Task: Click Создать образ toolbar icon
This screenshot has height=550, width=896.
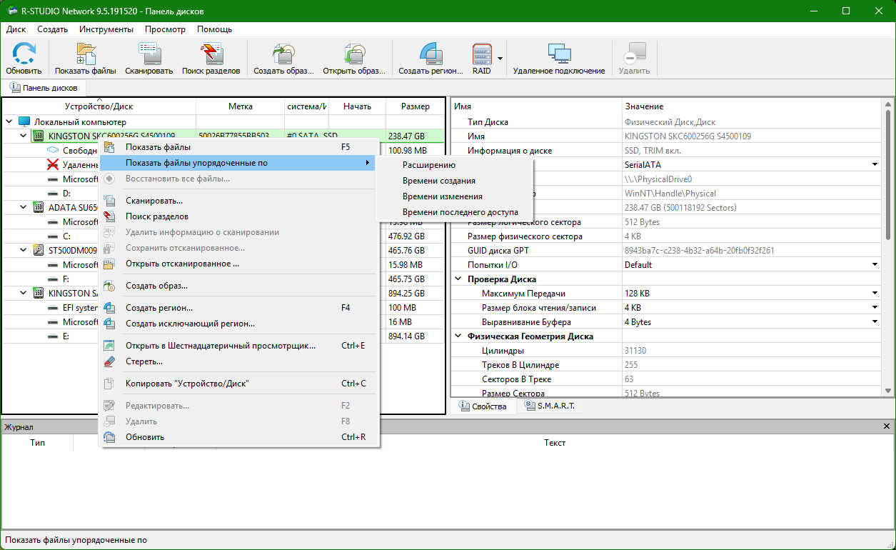Action: click(284, 59)
